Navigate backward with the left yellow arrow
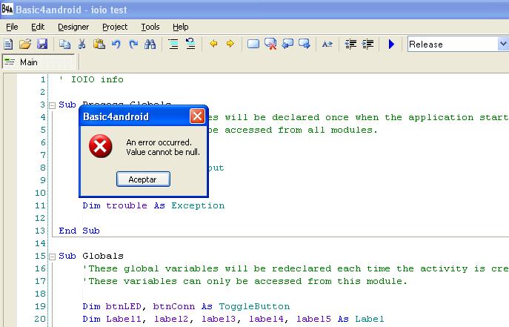 coord(213,44)
